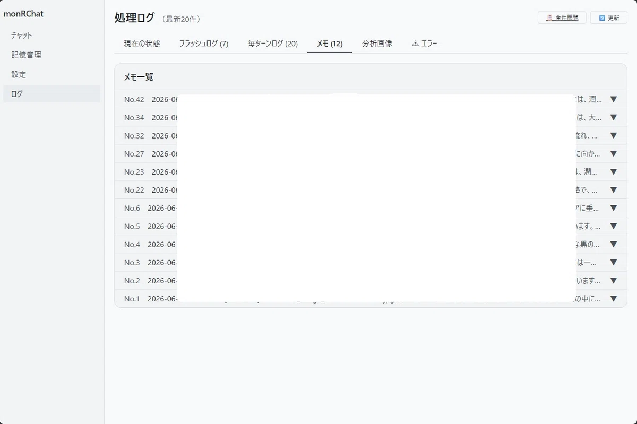Click the No.23 row label
The height and width of the screenshot is (424, 637).
tap(134, 171)
